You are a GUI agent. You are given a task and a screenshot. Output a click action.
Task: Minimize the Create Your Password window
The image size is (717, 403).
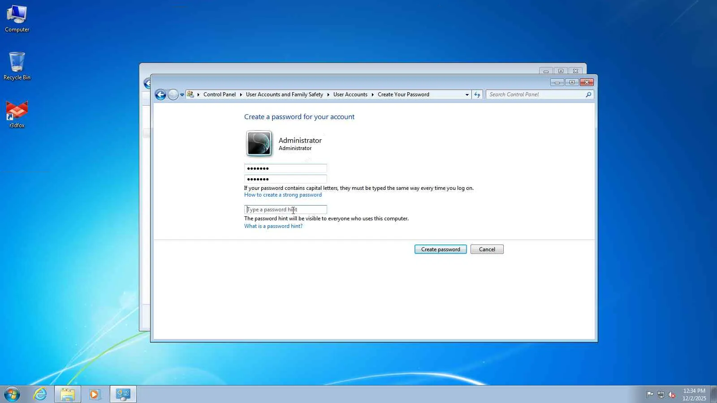(x=557, y=82)
